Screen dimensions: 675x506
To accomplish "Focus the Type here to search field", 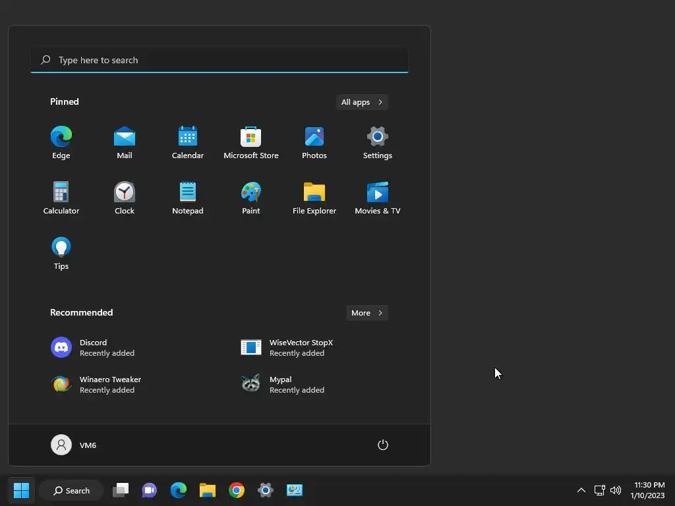I will coord(220,60).
